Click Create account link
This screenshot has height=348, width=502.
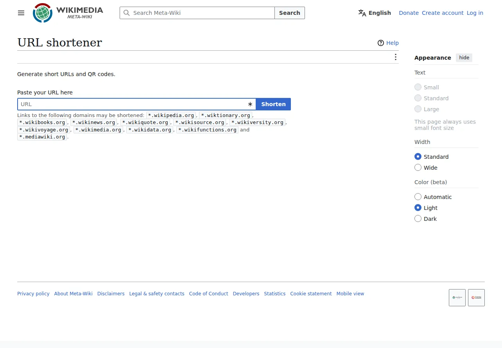tap(443, 13)
